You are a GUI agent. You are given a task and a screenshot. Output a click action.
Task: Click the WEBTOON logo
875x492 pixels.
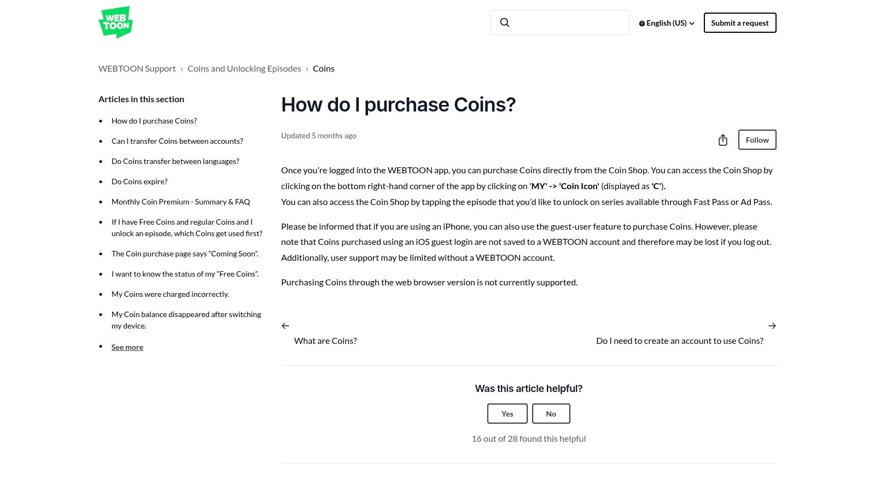[x=115, y=22]
